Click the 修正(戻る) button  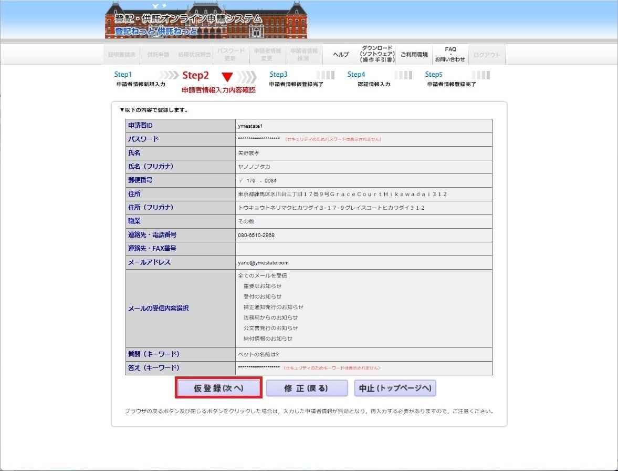pos(307,388)
